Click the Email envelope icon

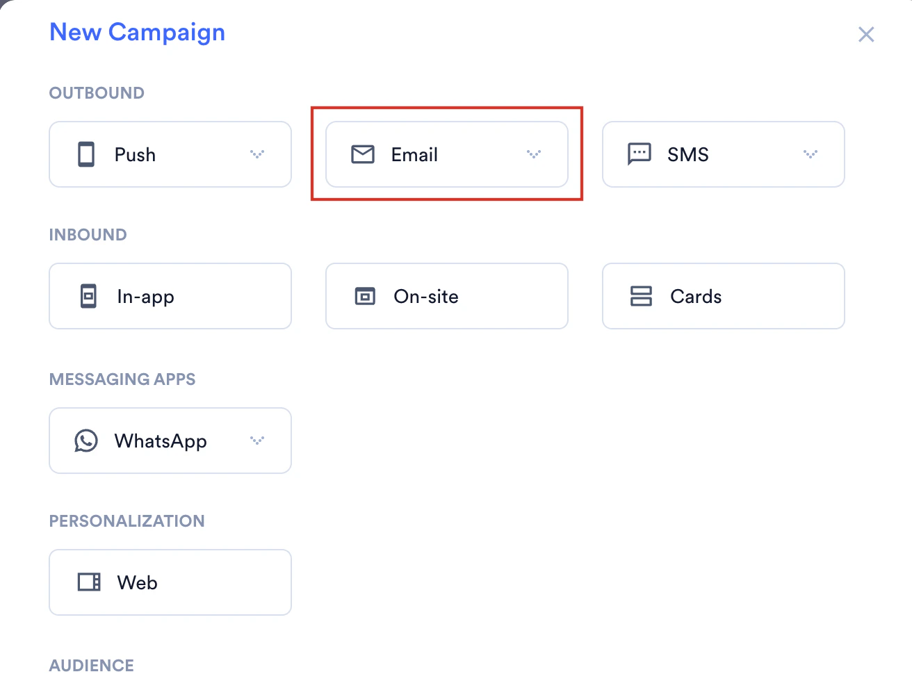[363, 154]
